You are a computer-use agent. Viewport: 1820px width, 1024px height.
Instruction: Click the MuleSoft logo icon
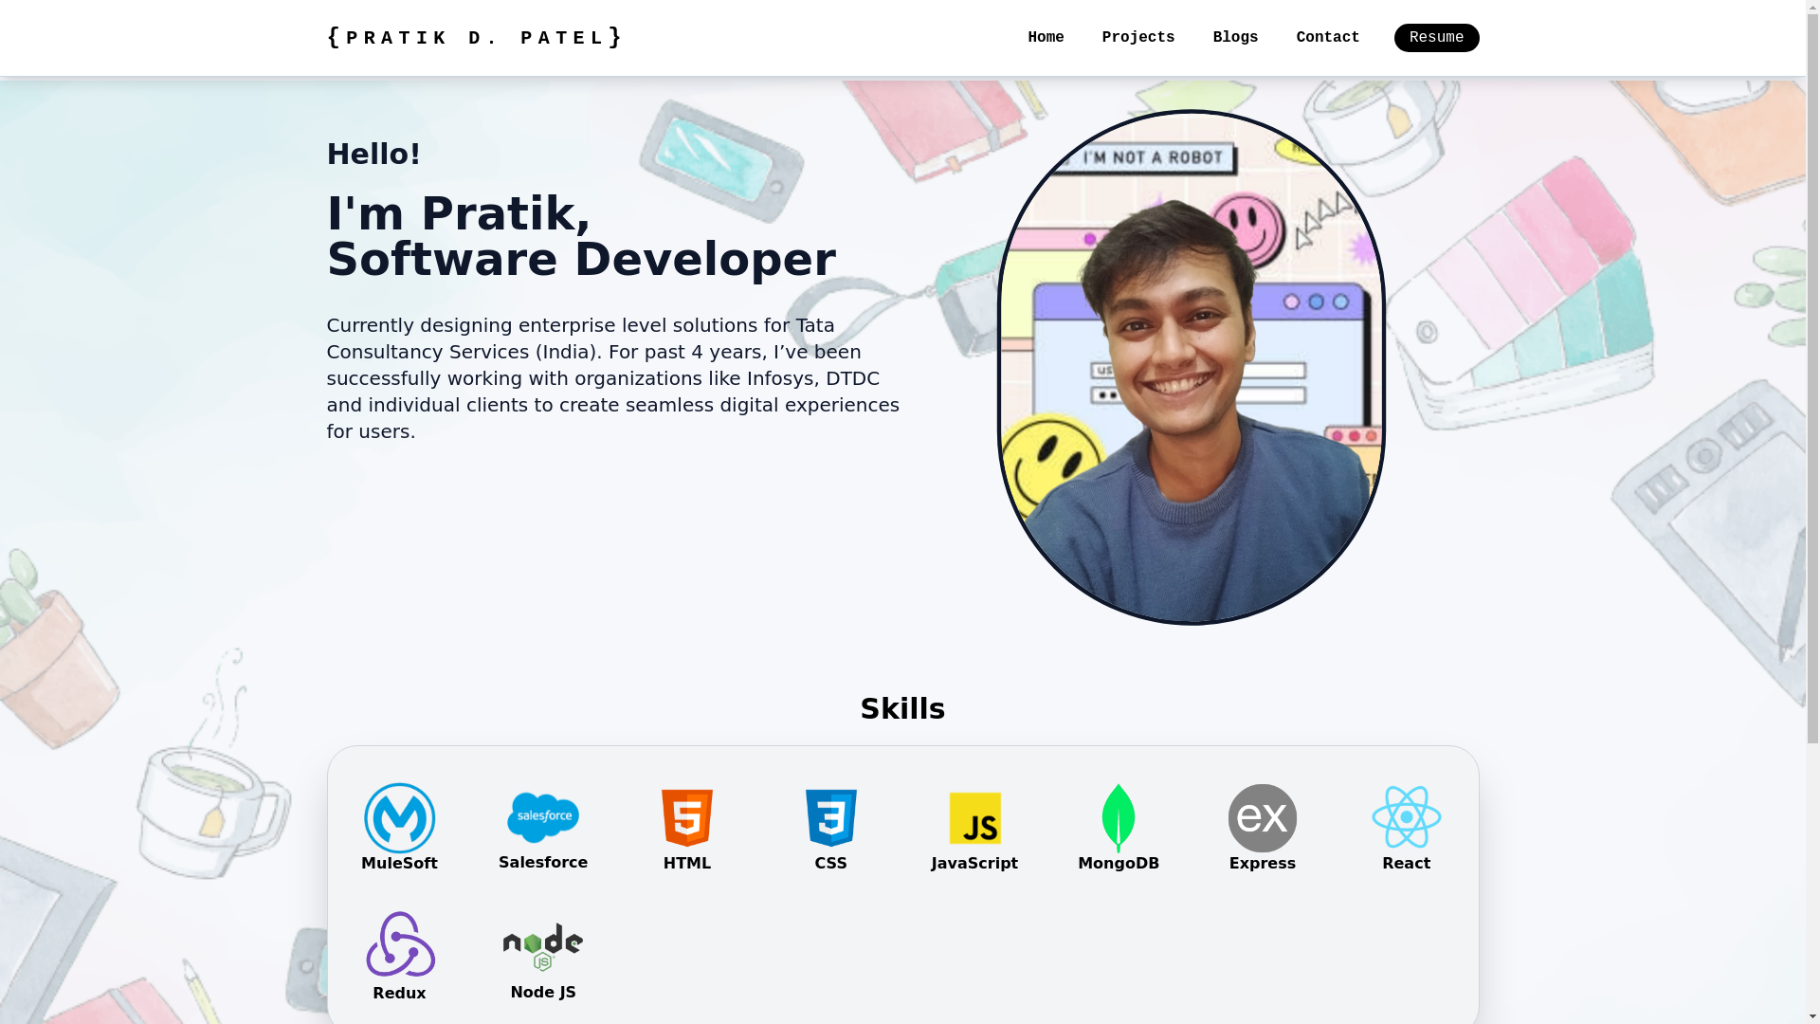[x=399, y=817]
